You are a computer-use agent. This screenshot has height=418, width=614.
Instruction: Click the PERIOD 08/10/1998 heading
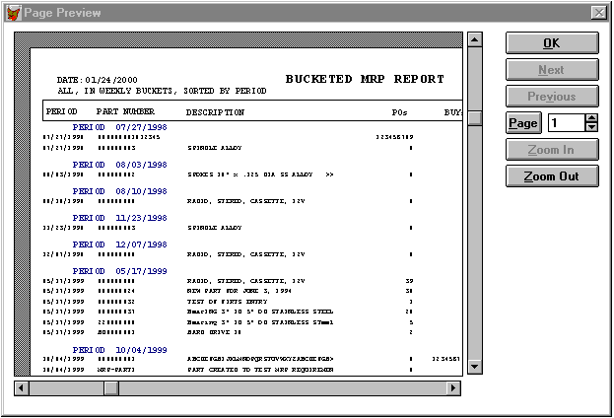pyautogui.click(x=120, y=191)
